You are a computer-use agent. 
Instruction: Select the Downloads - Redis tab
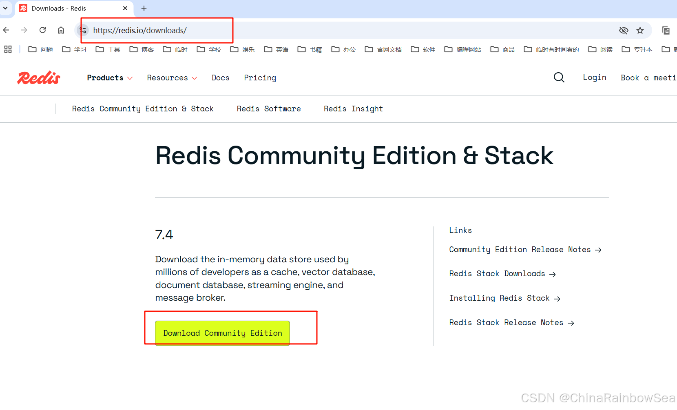coord(74,9)
